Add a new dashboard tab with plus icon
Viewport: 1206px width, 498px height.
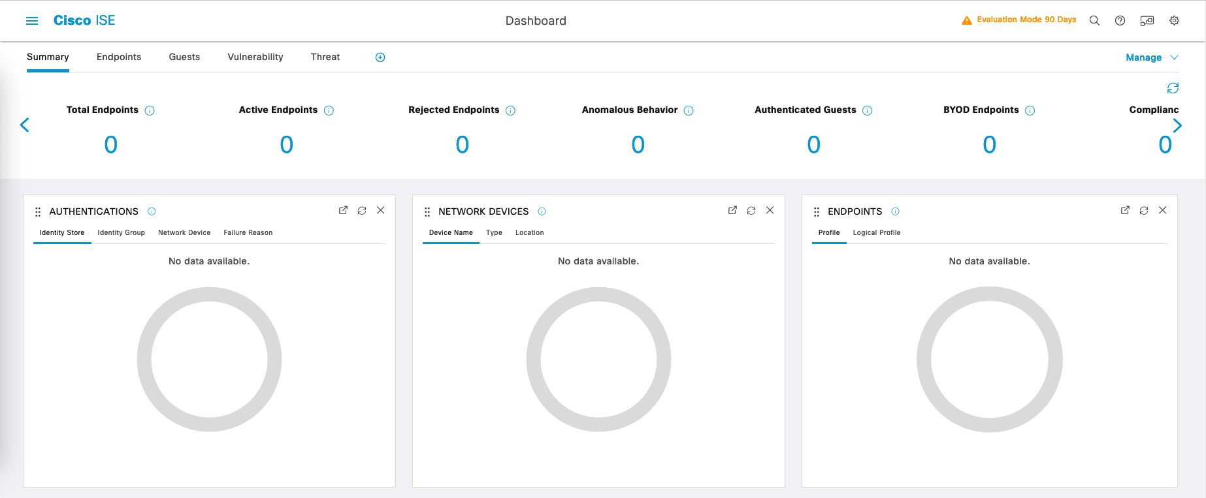pyautogui.click(x=380, y=57)
